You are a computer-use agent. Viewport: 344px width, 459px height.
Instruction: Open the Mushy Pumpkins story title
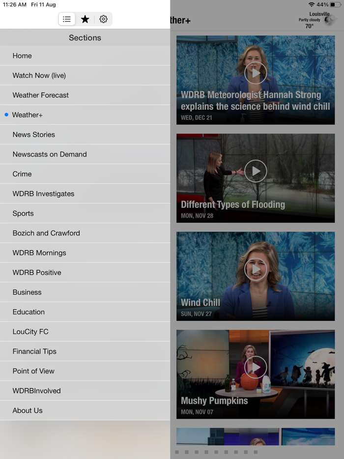(x=214, y=401)
